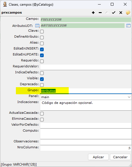This screenshot has height=167, width=132.
Task: Click the minus delete record icon
Action: coord(100,13)
